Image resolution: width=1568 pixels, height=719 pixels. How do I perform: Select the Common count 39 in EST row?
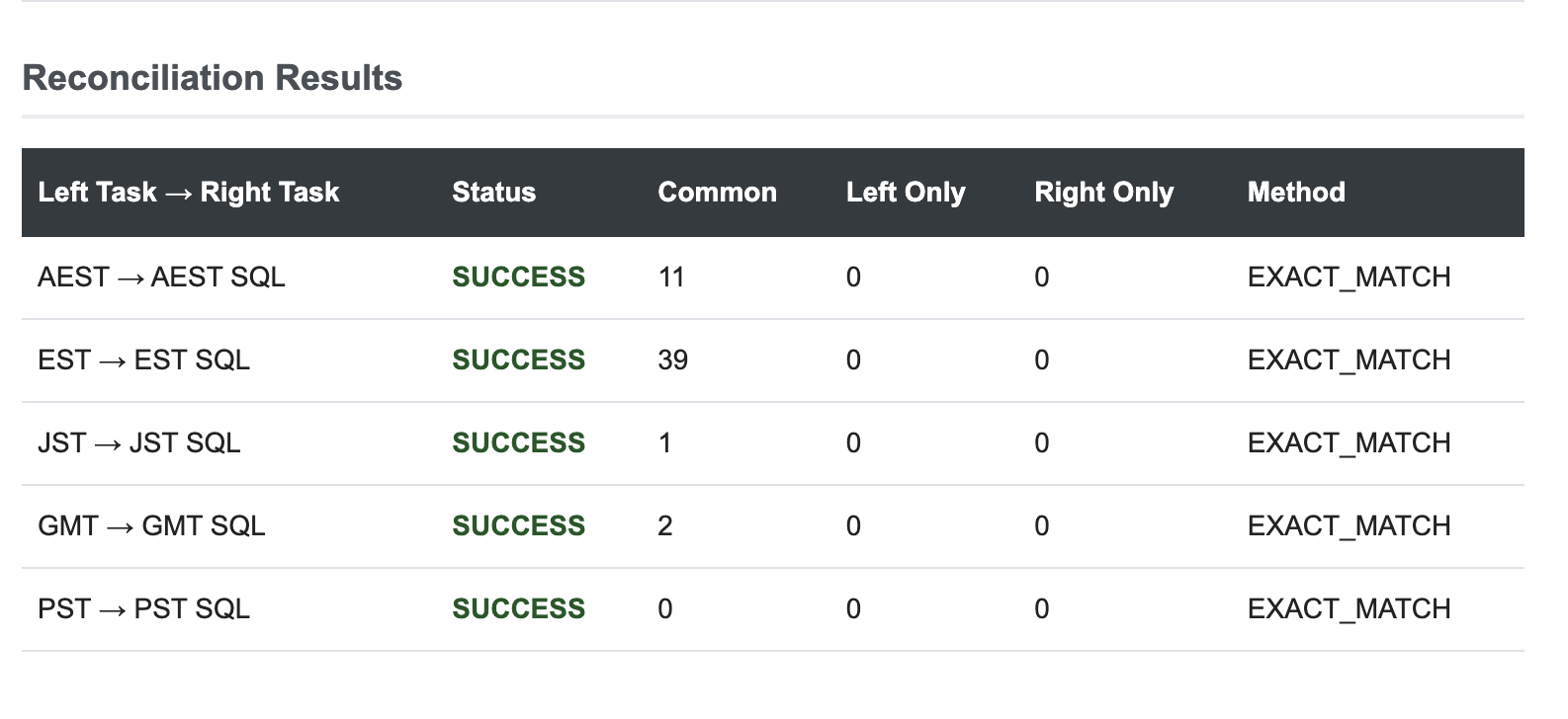tap(672, 360)
